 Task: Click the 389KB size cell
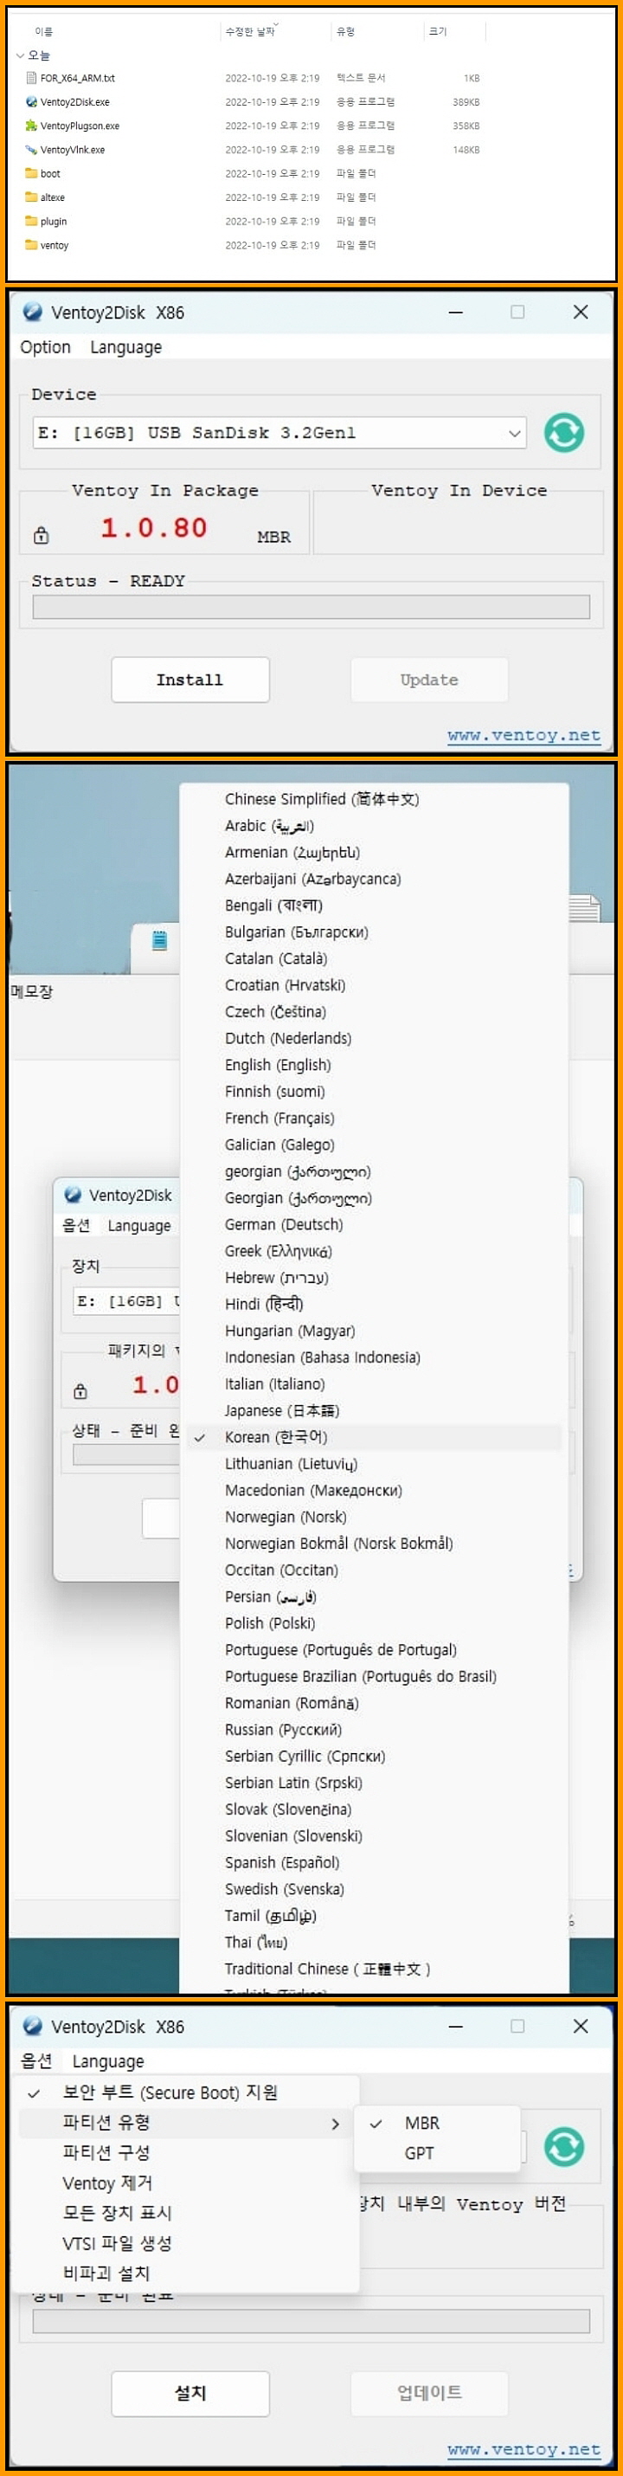pos(466,102)
